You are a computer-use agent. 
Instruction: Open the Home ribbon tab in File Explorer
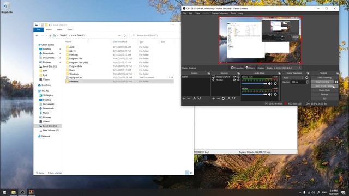pyautogui.click(x=49, y=29)
